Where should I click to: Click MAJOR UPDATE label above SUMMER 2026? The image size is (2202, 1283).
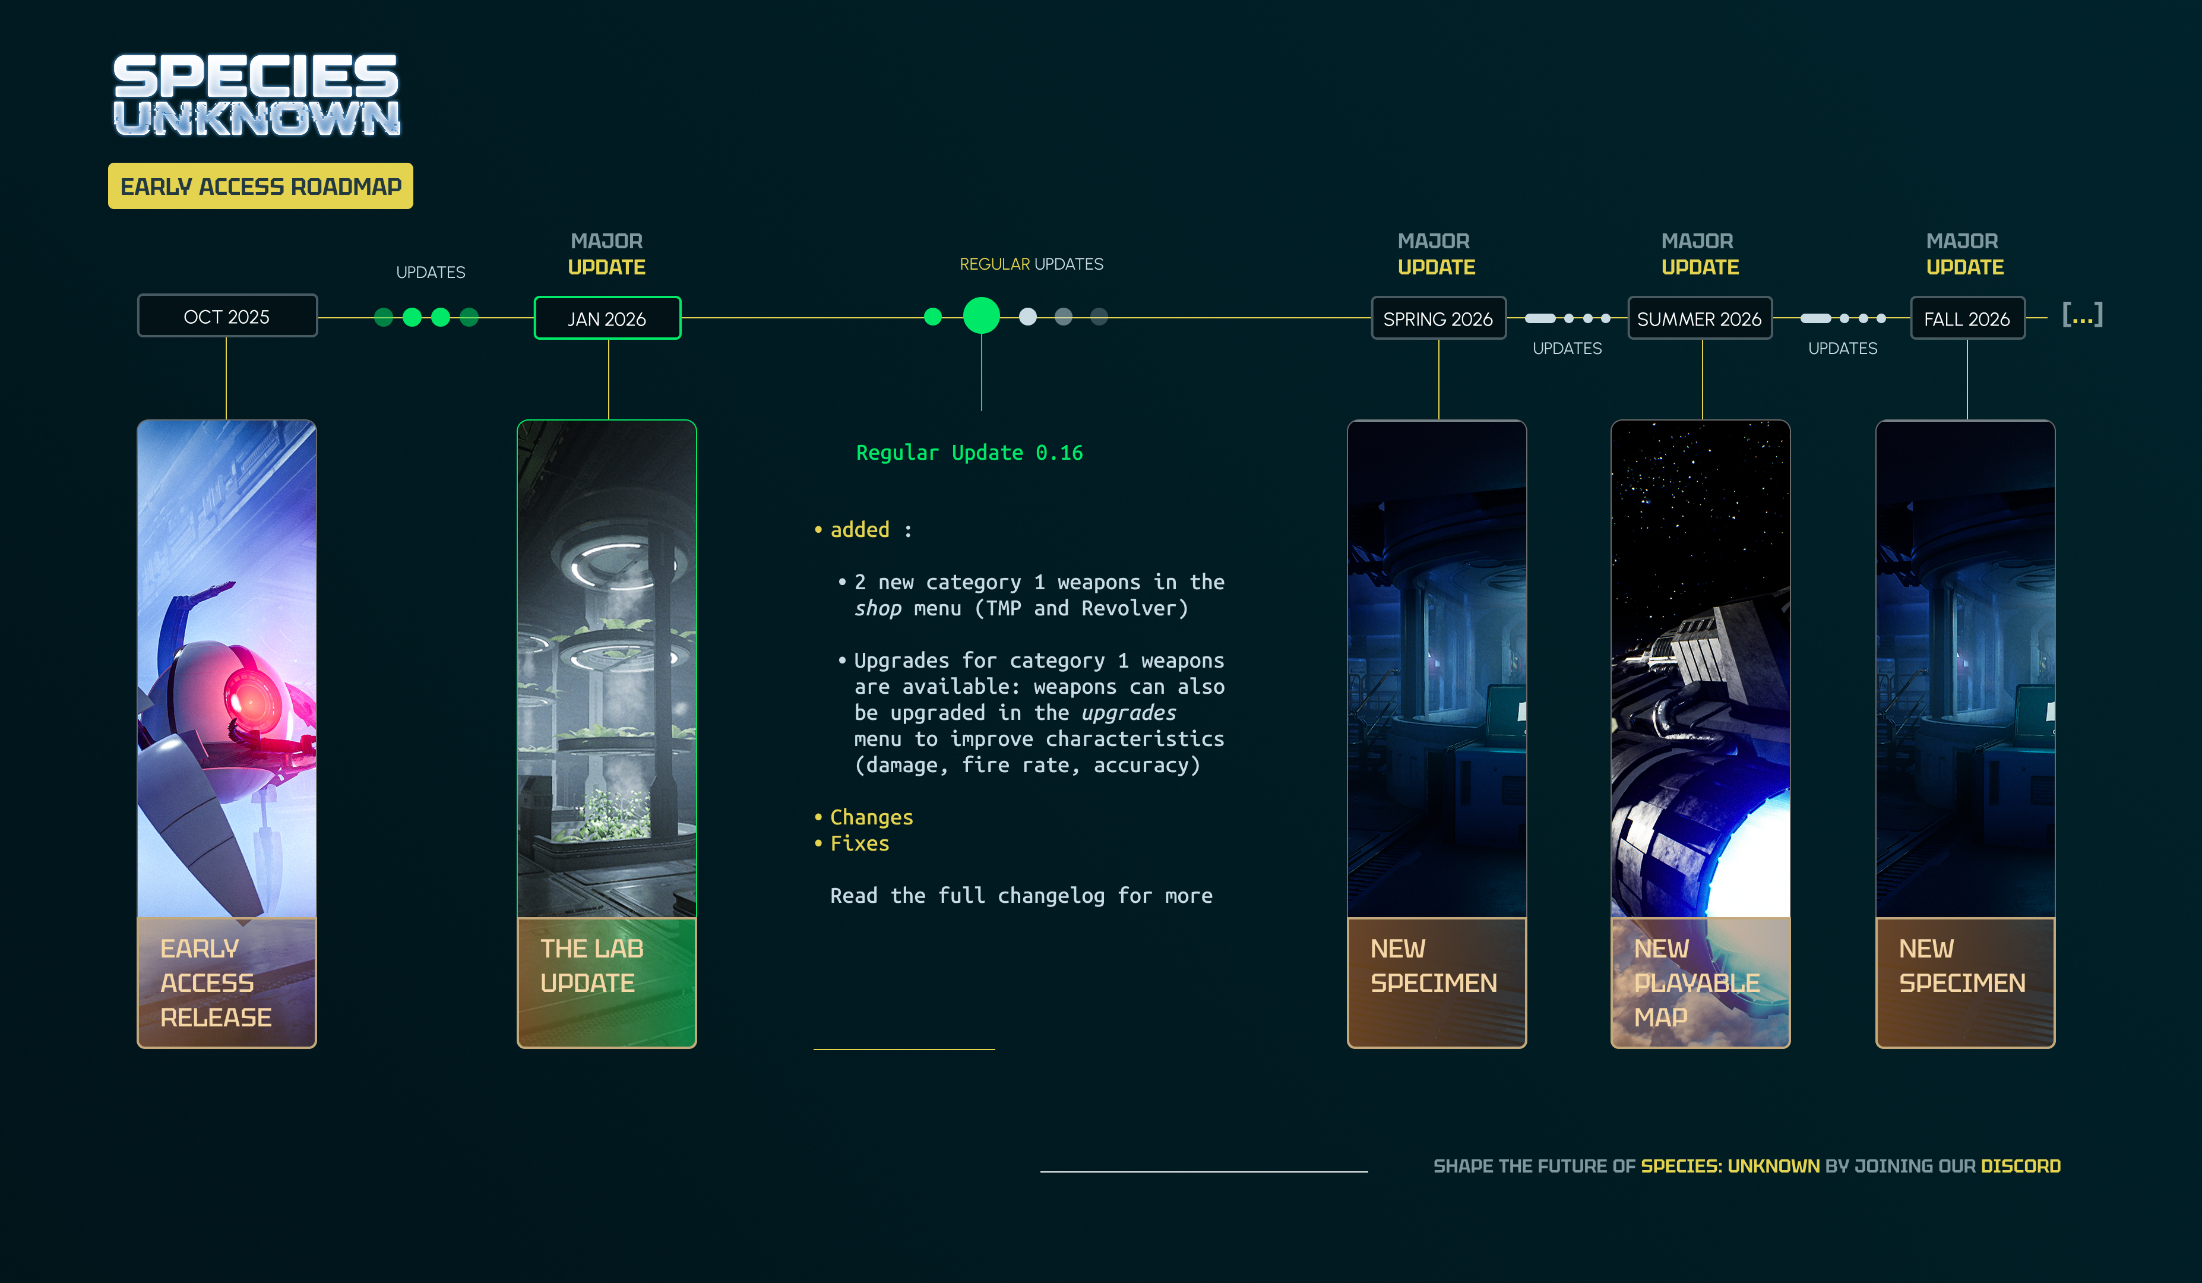1700,254
